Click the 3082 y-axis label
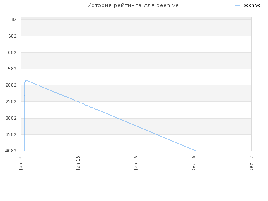The image size is (268, 201). pyautogui.click(x=11, y=118)
